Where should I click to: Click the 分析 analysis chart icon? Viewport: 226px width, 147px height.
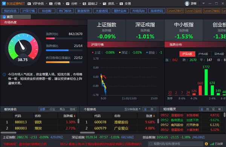[x=67, y=4]
